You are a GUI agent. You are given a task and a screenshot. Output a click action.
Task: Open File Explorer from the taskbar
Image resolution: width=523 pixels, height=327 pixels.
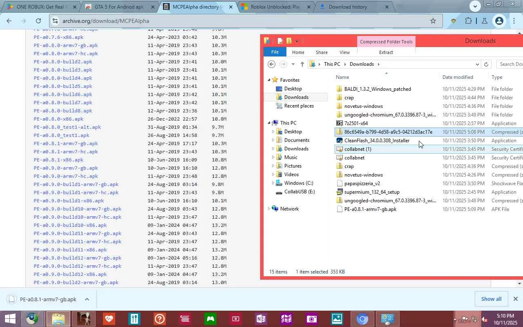58,319
